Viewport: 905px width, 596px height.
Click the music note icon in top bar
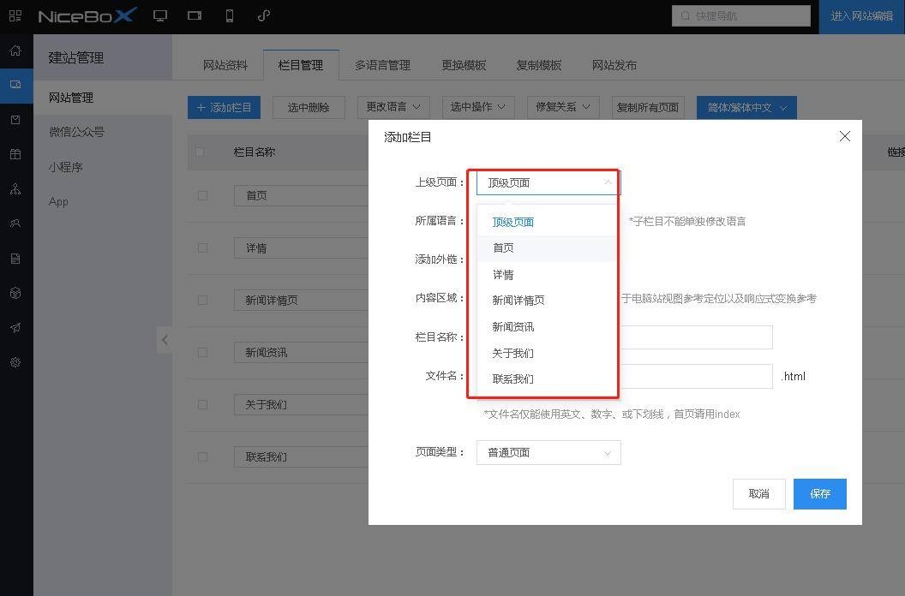click(x=262, y=15)
